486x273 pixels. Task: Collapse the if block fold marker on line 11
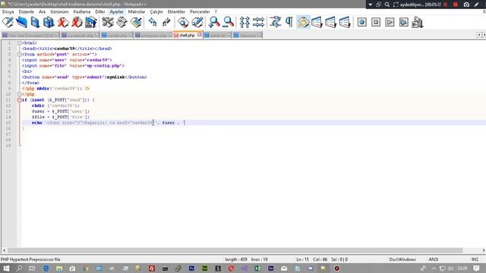19,100
